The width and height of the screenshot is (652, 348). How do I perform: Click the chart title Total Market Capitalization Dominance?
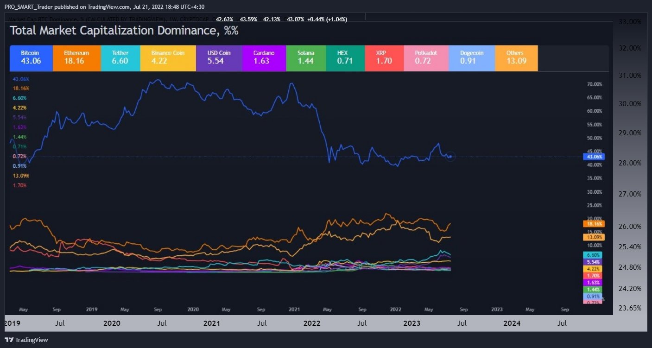(124, 31)
